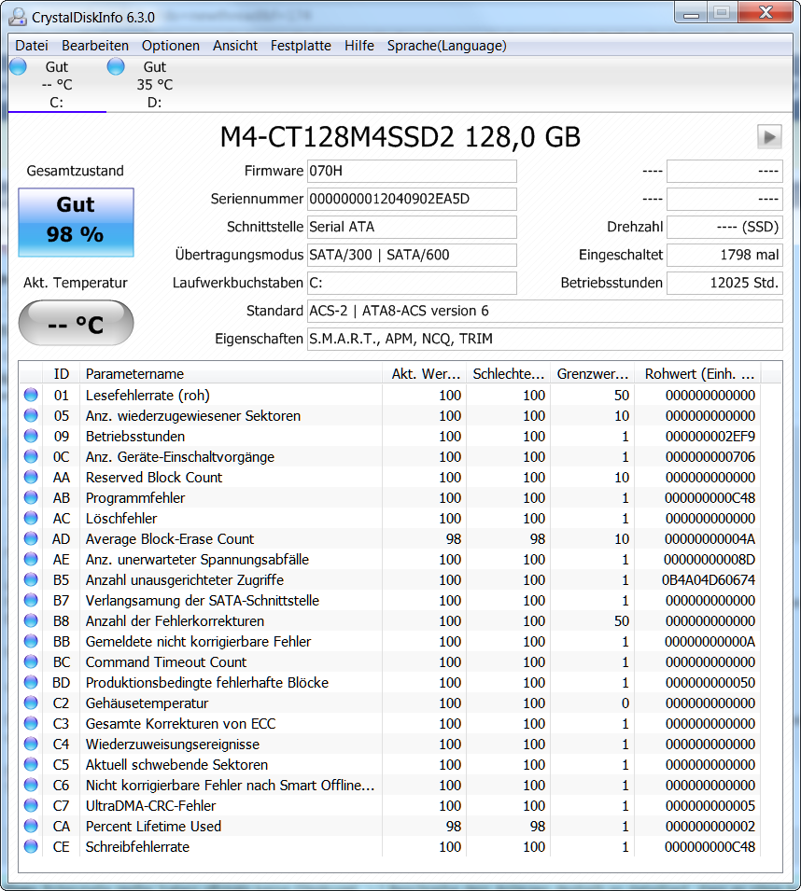
Task: Click the Standard field ACS-2
Action: click(x=544, y=311)
